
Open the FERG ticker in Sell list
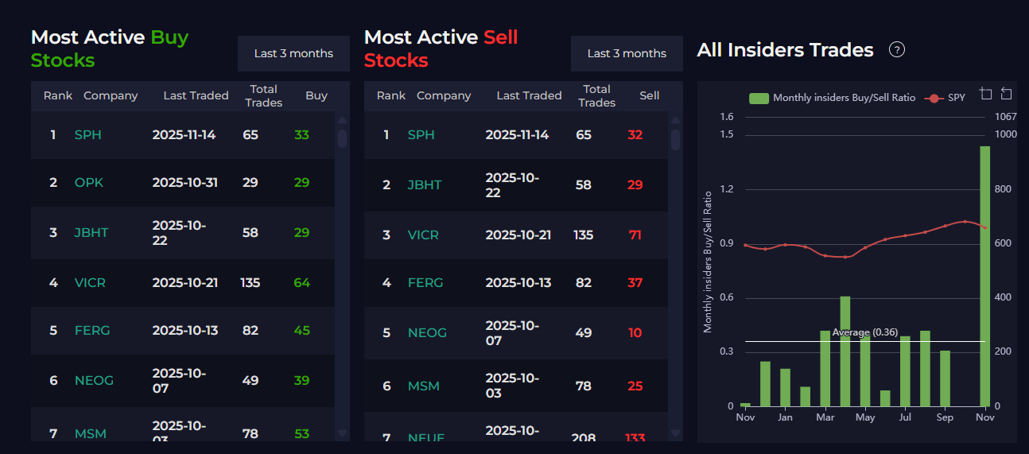coord(425,283)
